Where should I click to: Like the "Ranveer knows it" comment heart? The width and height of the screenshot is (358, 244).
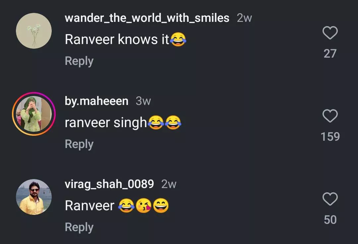click(x=330, y=33)
